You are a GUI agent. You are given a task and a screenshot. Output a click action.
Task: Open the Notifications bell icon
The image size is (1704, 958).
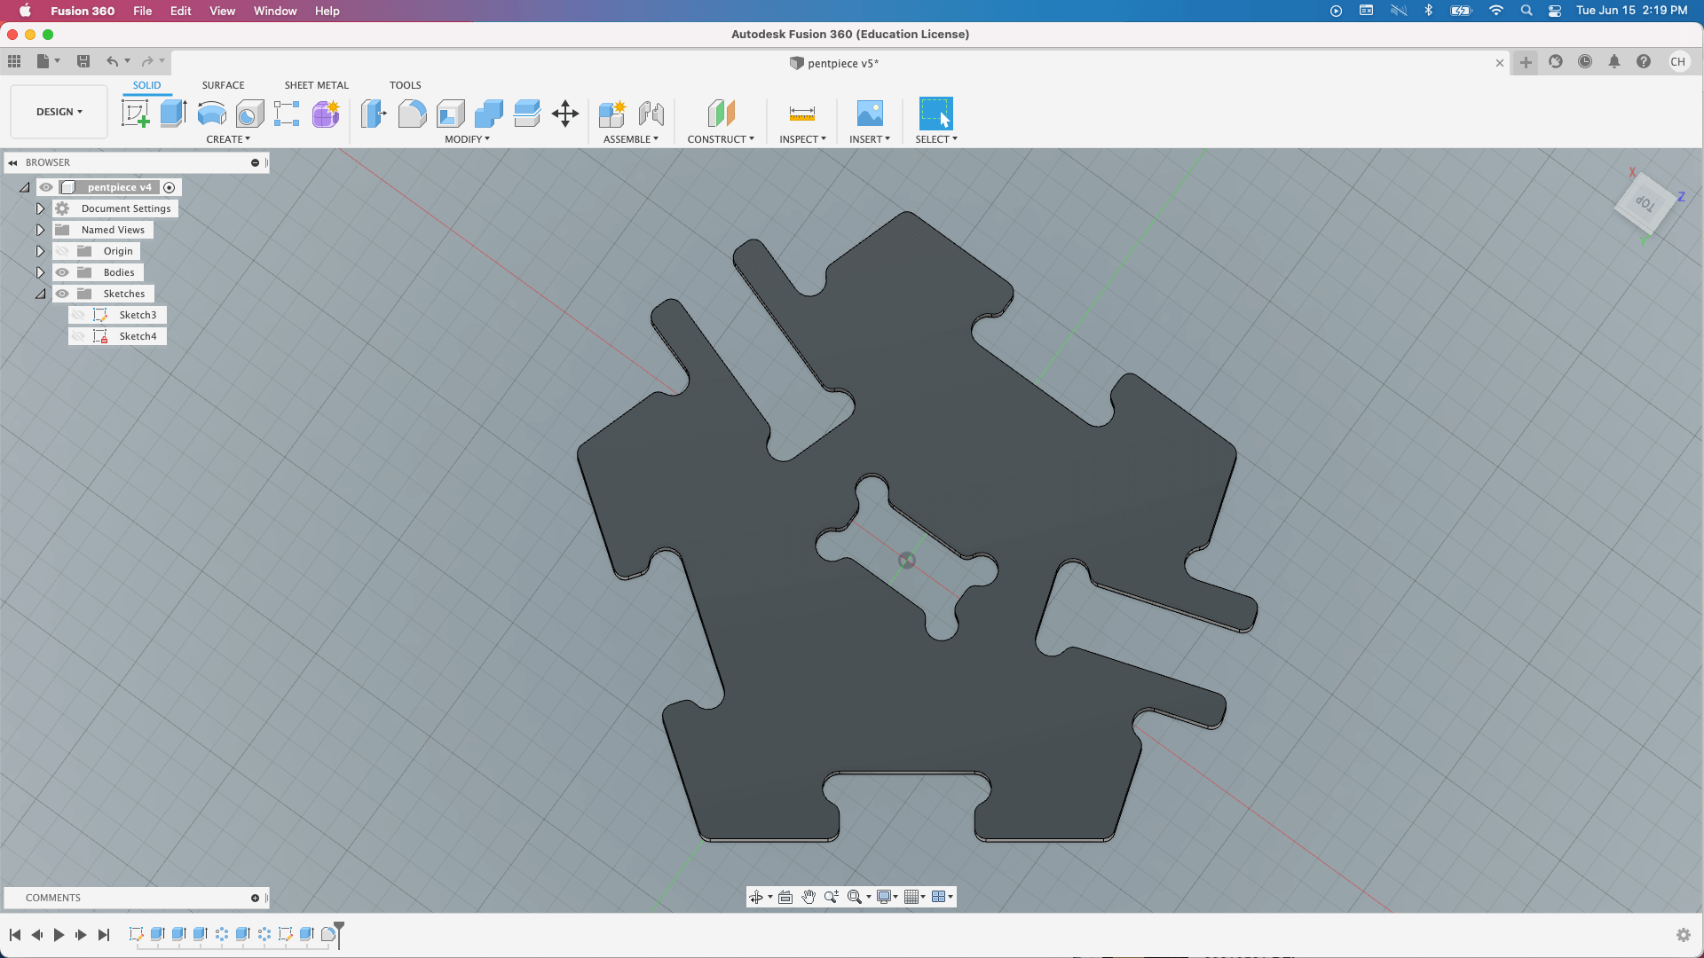point(1614,61)
